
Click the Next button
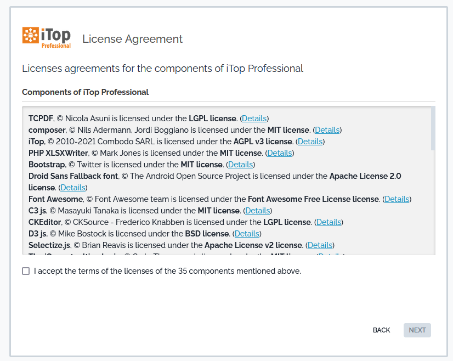(417, 330)
